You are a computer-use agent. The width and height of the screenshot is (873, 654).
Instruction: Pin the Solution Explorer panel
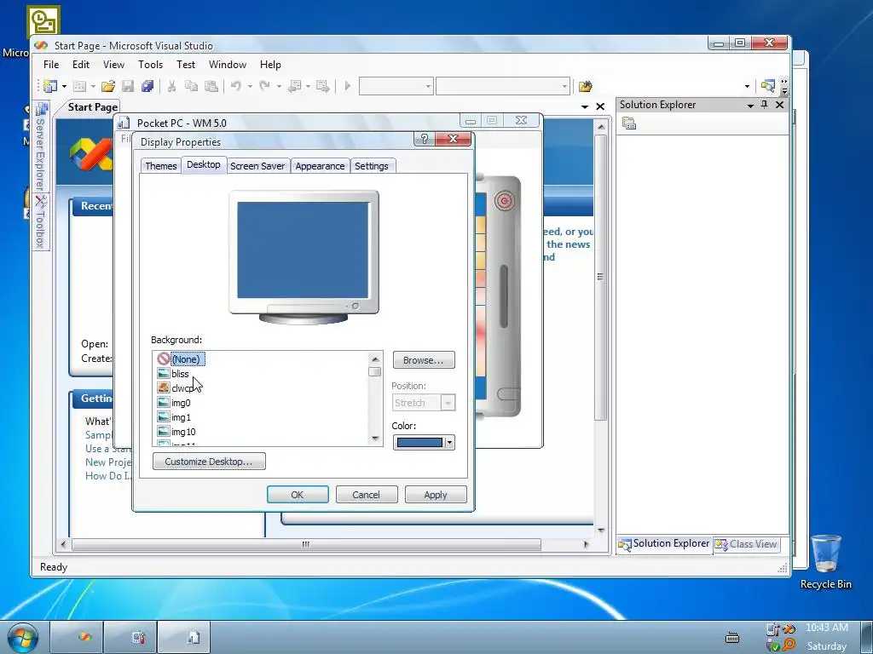tap(765, 105)
